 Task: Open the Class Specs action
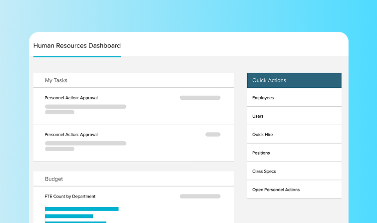click(x=294, y=171)
